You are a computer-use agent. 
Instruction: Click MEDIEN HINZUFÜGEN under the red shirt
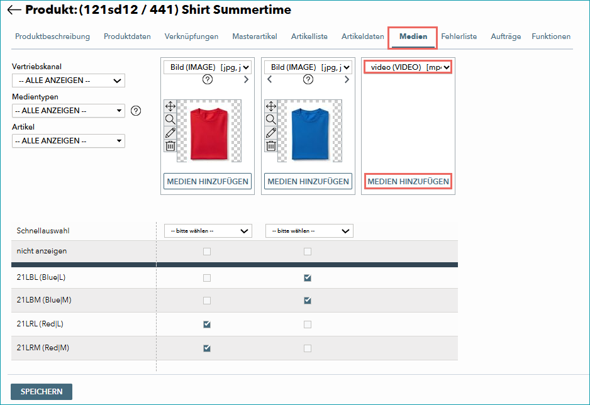point(208,181)
